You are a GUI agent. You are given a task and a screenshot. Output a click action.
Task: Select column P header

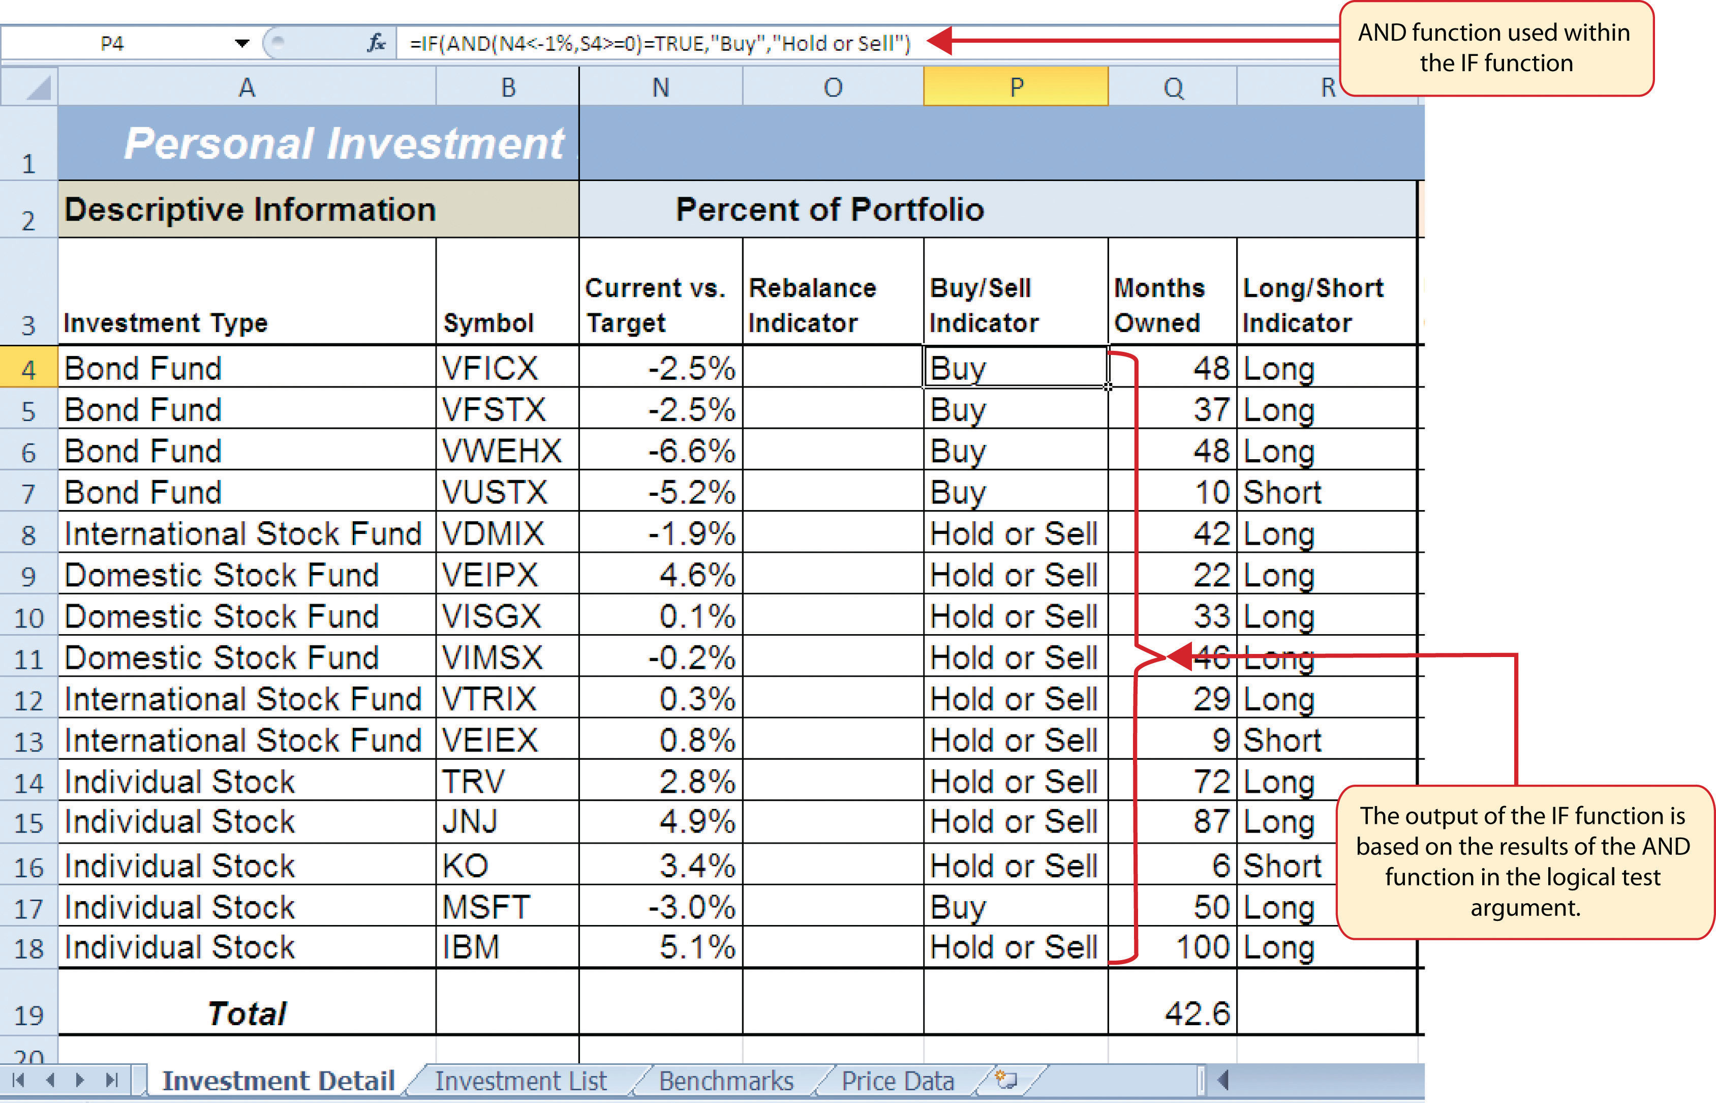1015,87
